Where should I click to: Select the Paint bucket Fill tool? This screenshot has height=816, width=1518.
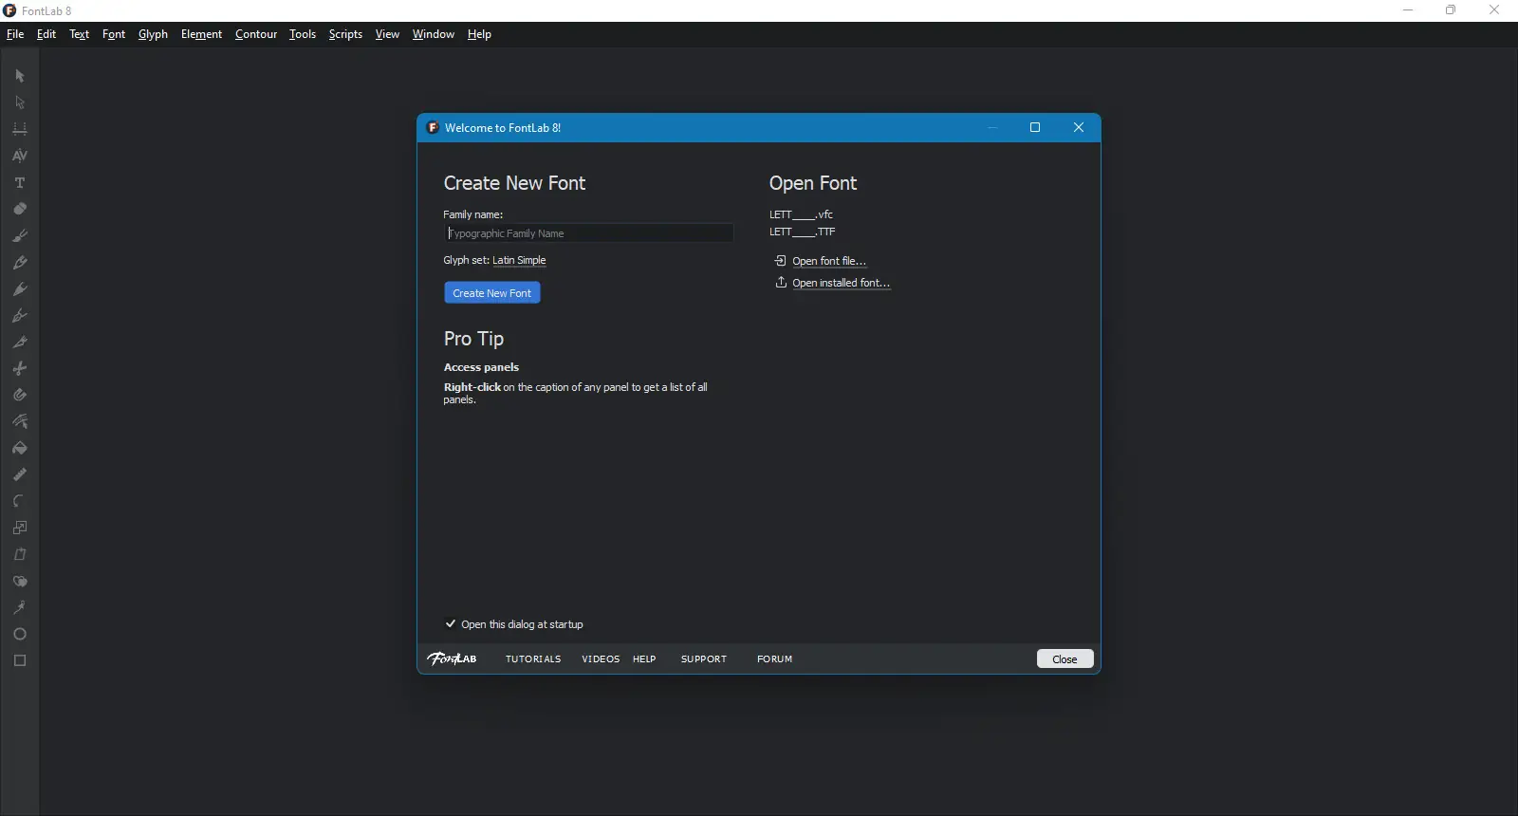tap(20, 448)
